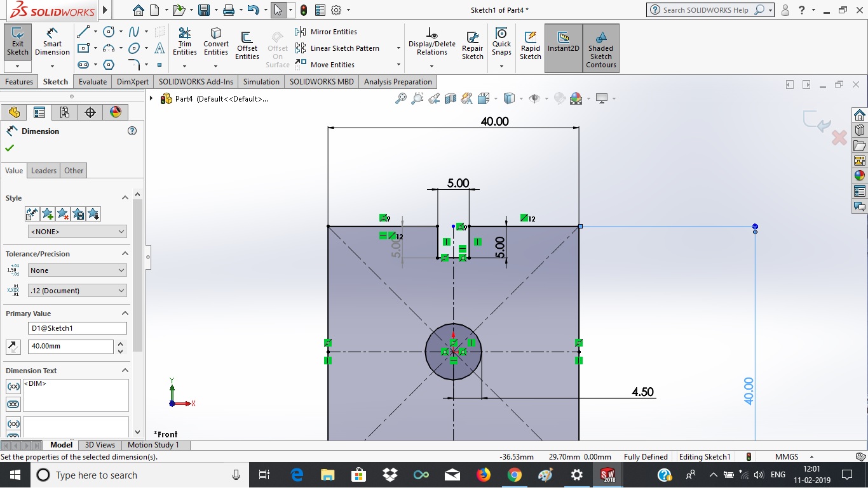Toggle Shaded Sketch Contours

600,48
